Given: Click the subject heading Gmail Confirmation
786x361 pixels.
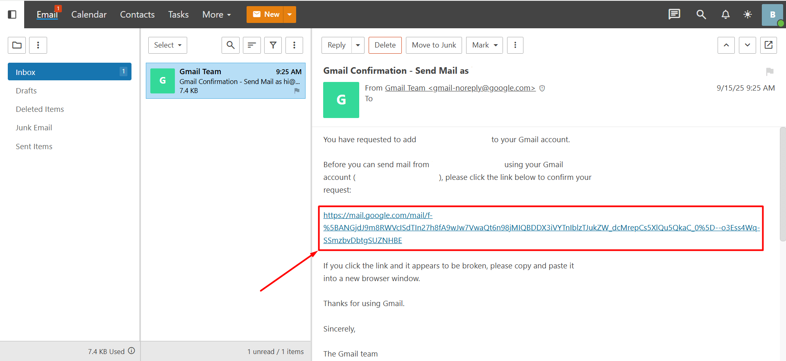Looking at the screenshot, I should pos(396,71).
